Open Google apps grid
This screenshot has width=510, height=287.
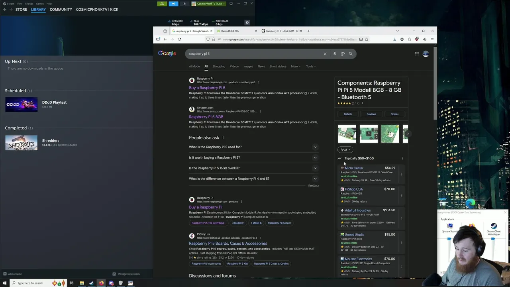coord(417,54)
